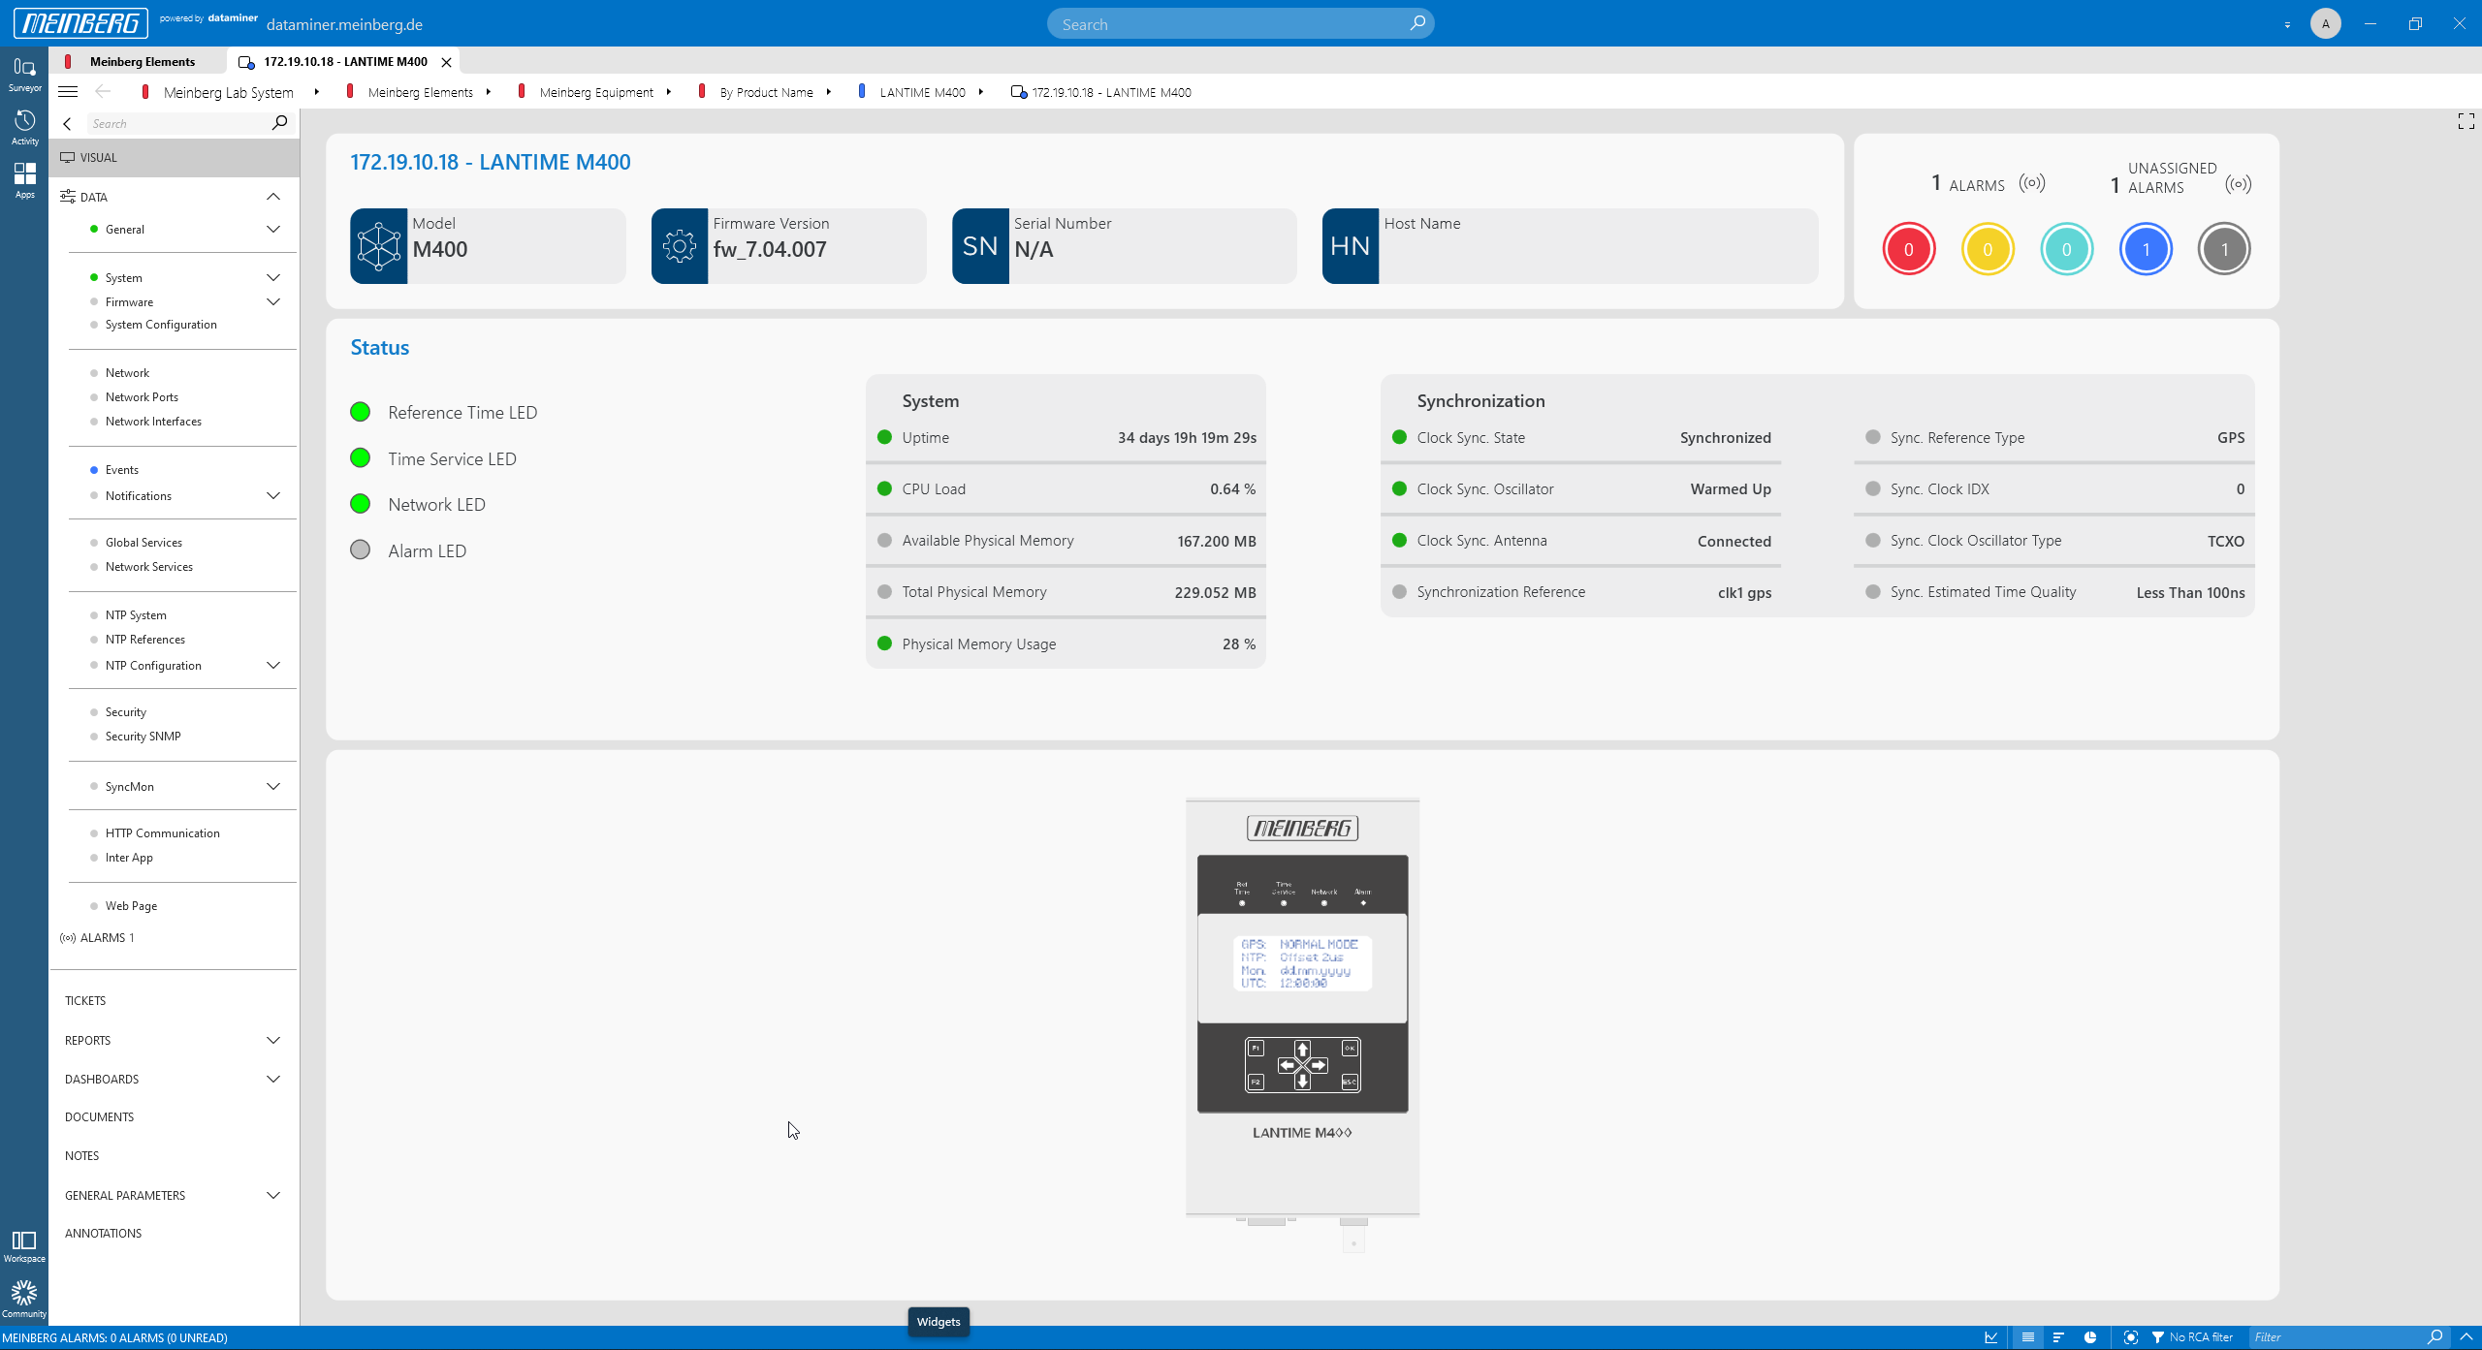Click the alarm Filter search magnifier
The width and height of the screenshot is (2482, 1350).
tap(2434, 1337)
